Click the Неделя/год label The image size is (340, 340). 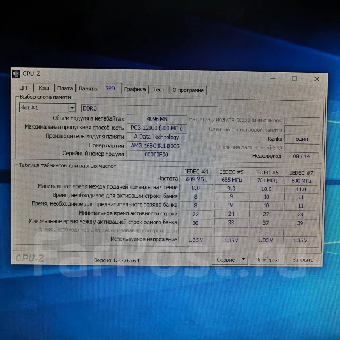click(267, 156)
